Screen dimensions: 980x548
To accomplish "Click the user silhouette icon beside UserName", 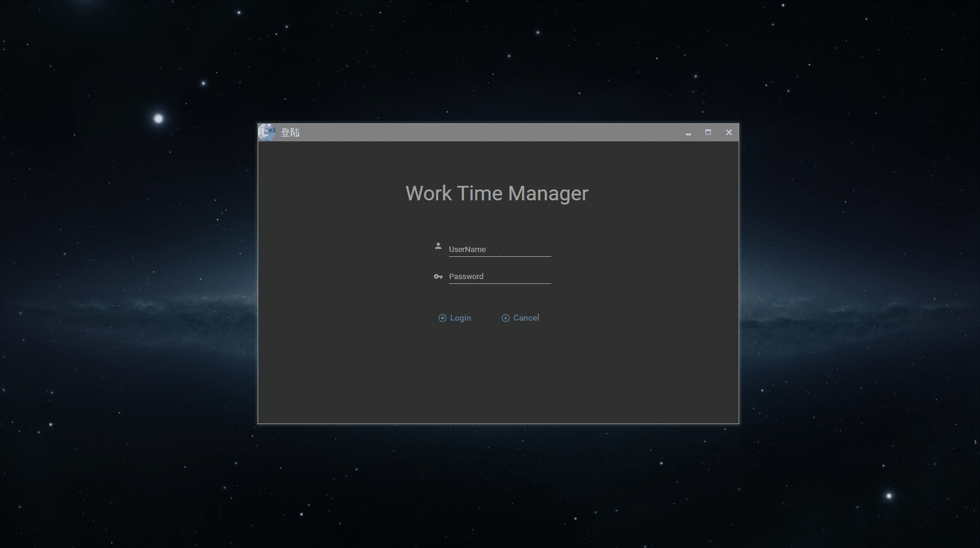I will pyautogui.click(x=438, y=246).
